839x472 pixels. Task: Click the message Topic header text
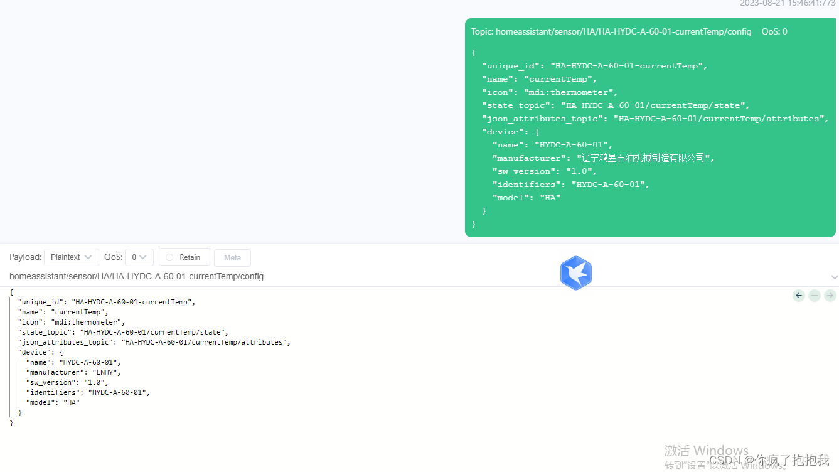pos(611,31)
